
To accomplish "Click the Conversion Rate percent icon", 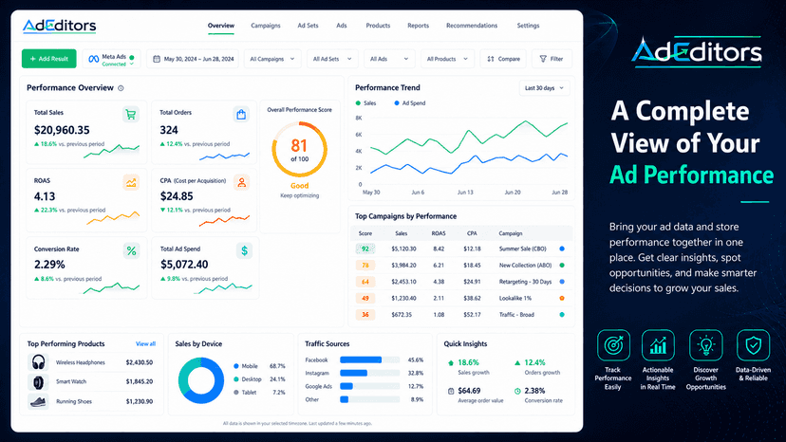I will click(131, 251).
